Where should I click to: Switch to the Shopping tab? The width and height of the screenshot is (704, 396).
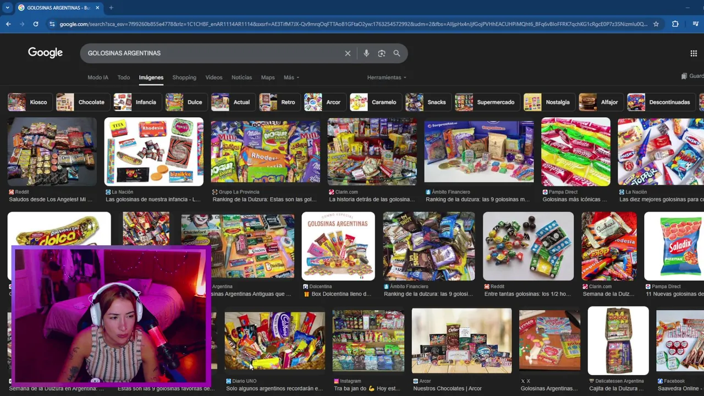(184, 78)
